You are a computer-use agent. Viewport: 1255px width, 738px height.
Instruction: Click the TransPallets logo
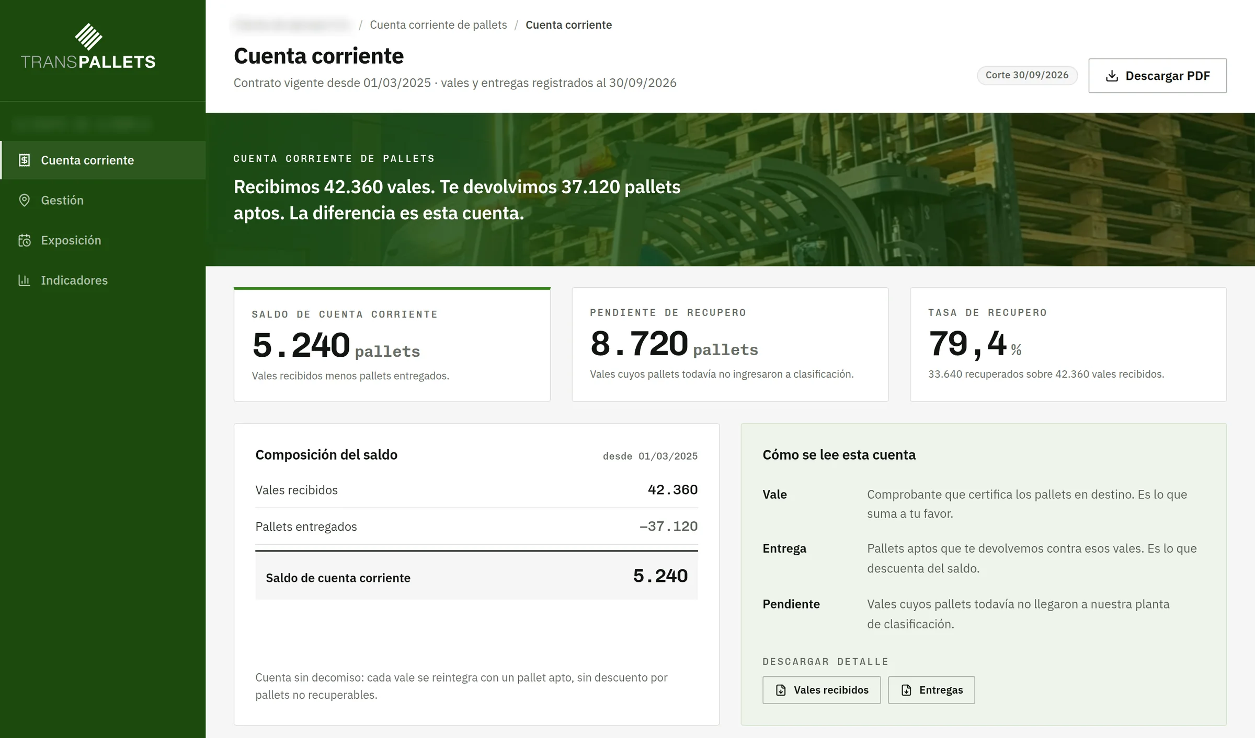88,46
